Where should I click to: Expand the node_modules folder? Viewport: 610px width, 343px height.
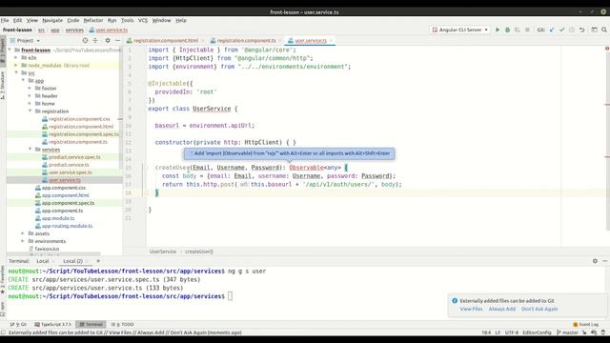pyautogui.click(x=16, y=66)
